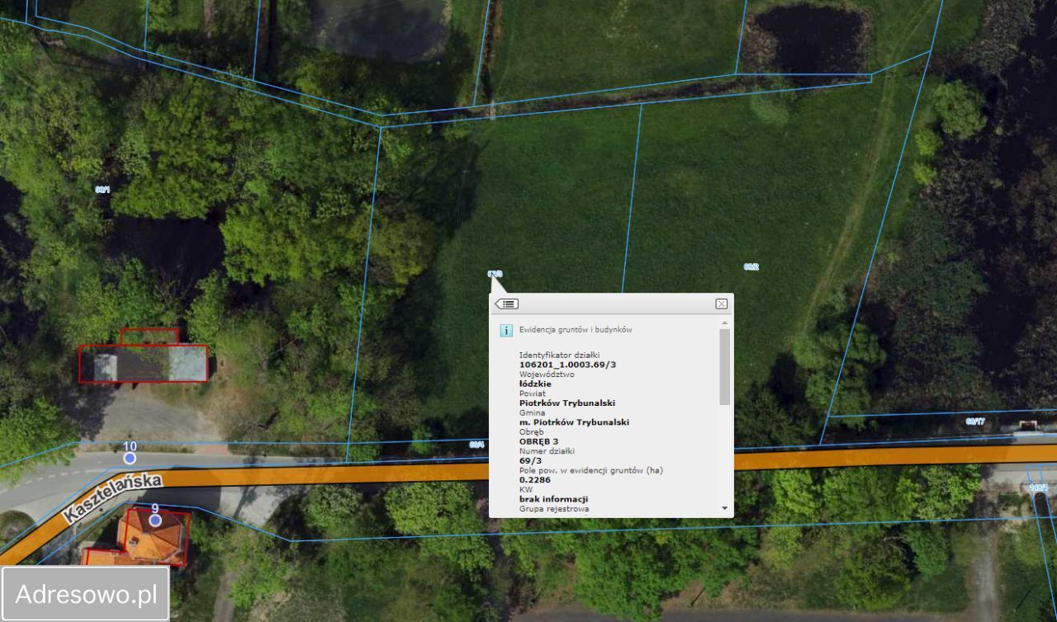This screenshot has width=1057, height=622.
Task: Click the value 'łódzkie'
Action: (x=535, y=384)
